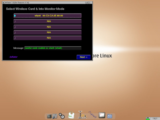This screenshot has height=120, width=160.
Task: Click the monitor mode message field
Action: pyautogui.click(x=53, y=48)
